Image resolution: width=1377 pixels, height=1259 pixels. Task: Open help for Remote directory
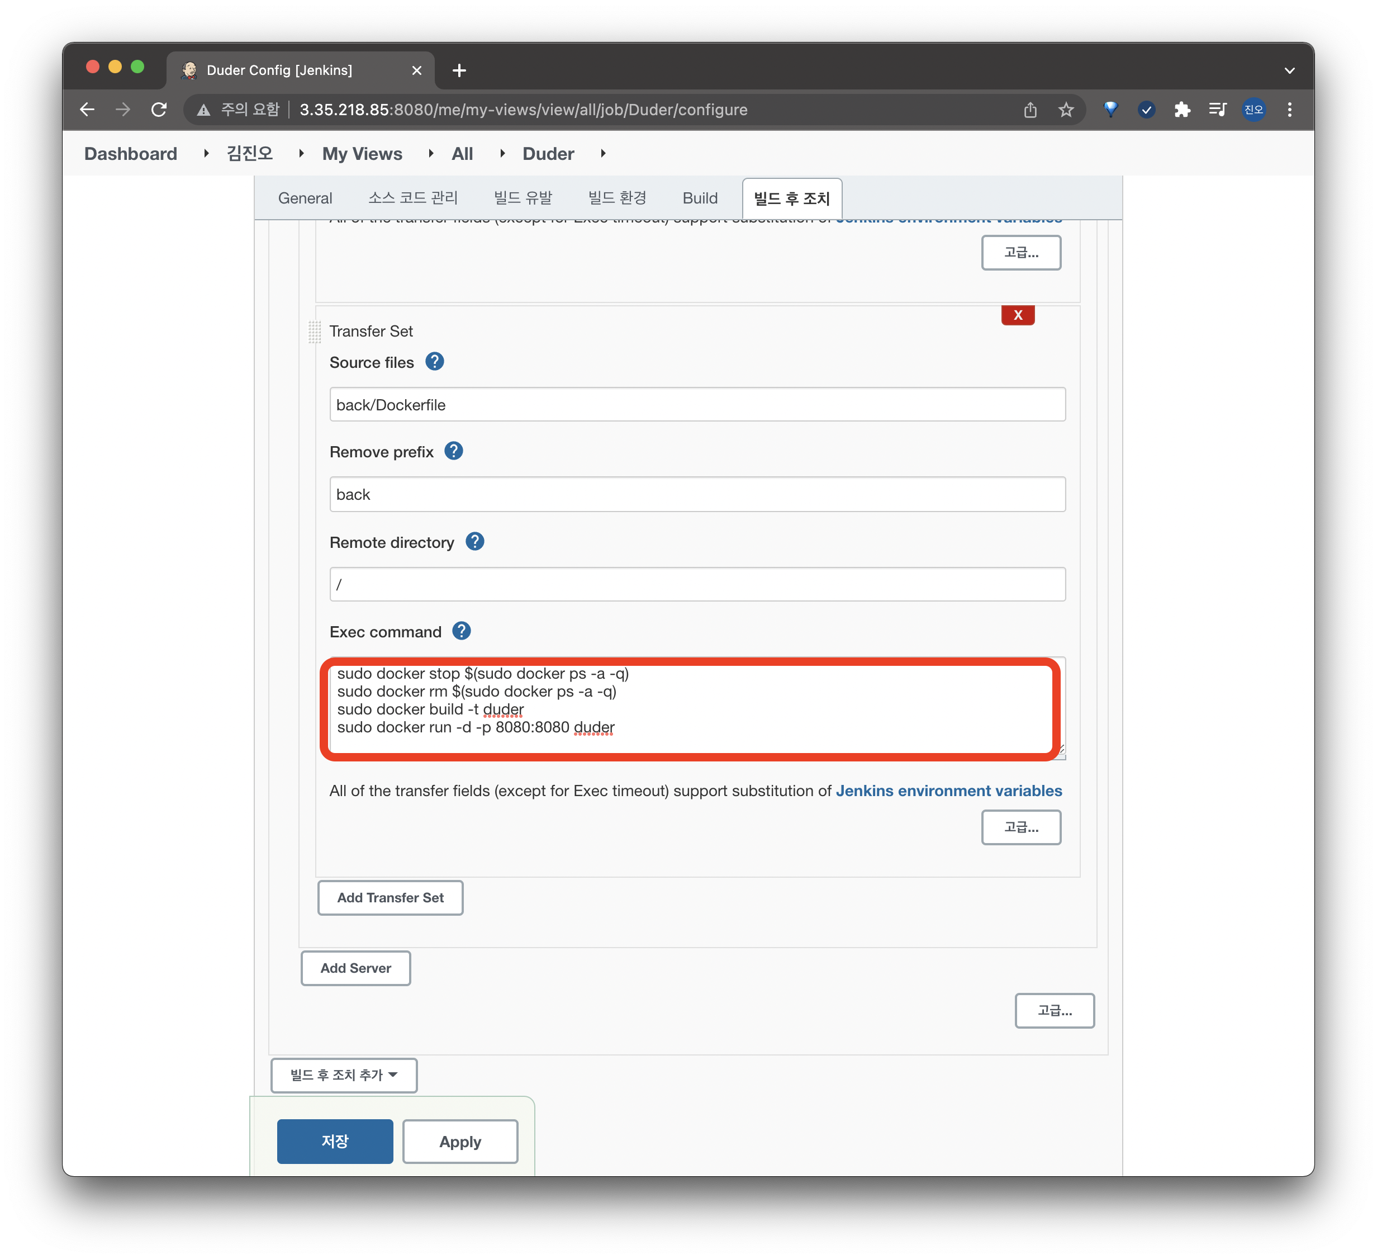[474, 542]
